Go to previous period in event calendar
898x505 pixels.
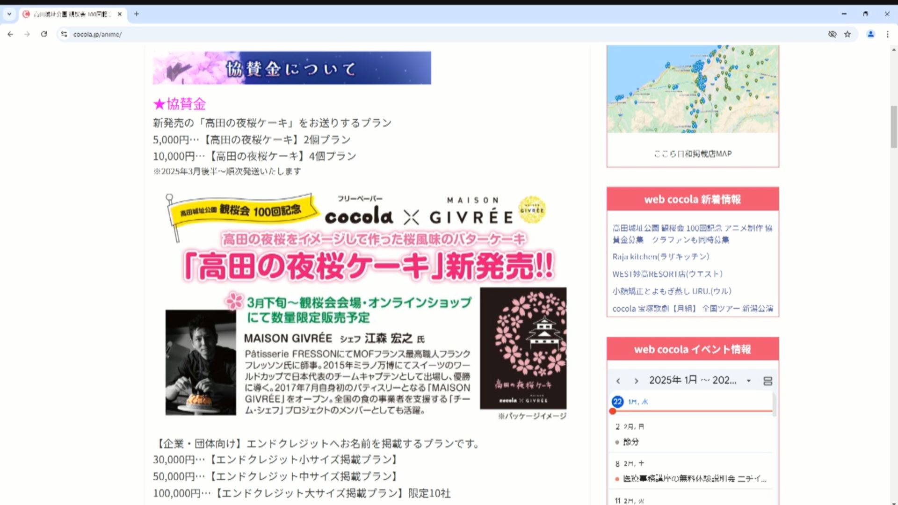click(x=618, y=381)
